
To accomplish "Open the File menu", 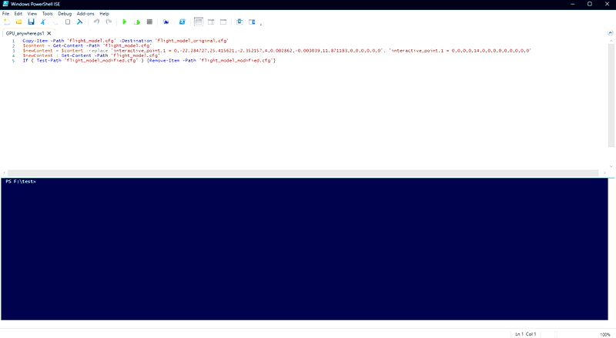I will (5, 14).
